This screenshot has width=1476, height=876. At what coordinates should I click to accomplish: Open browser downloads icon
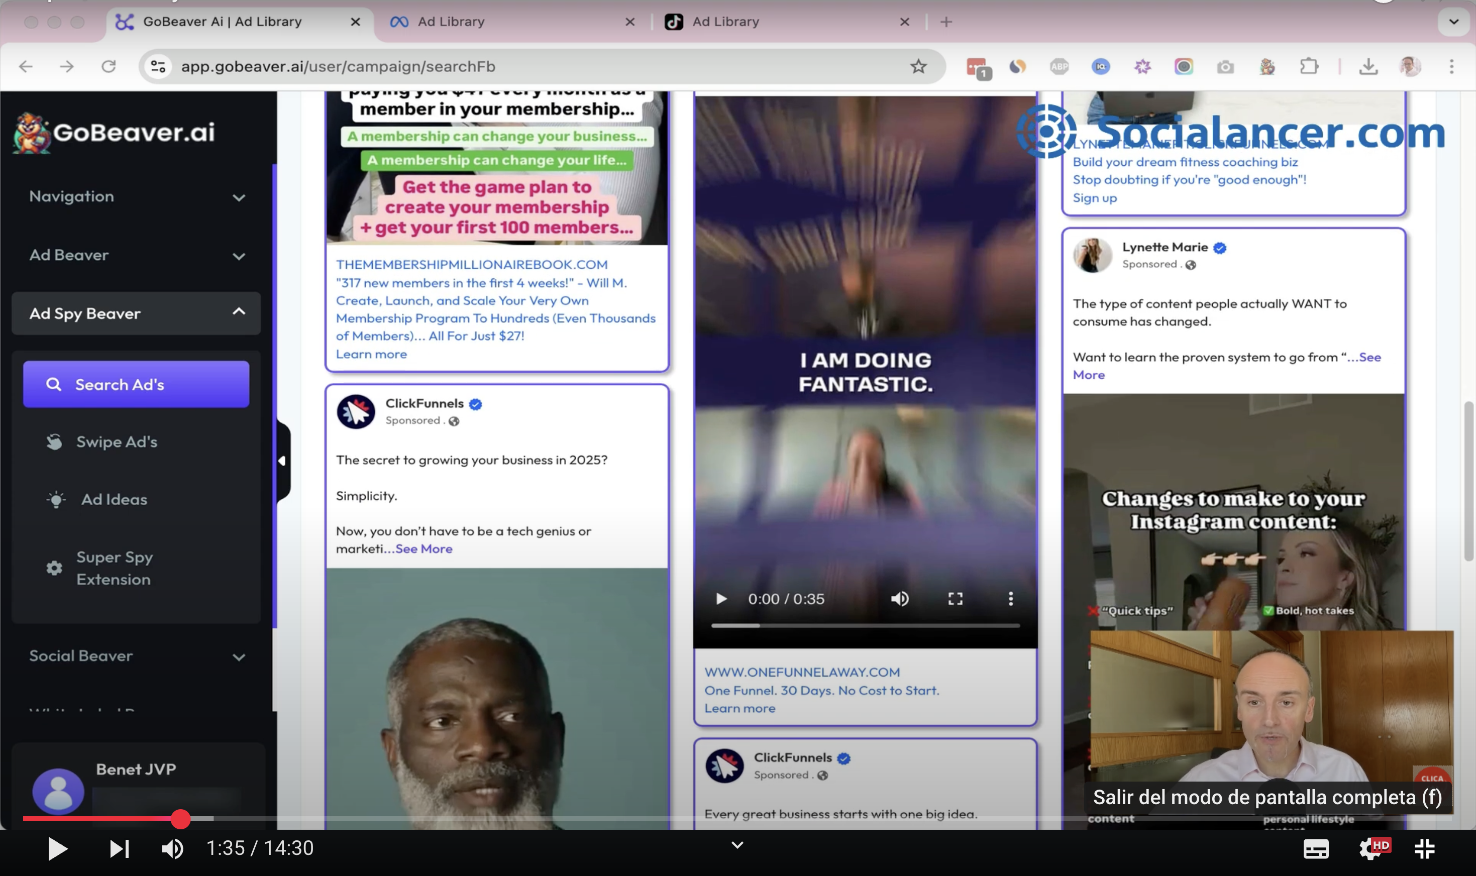[x=1368, y=67]
